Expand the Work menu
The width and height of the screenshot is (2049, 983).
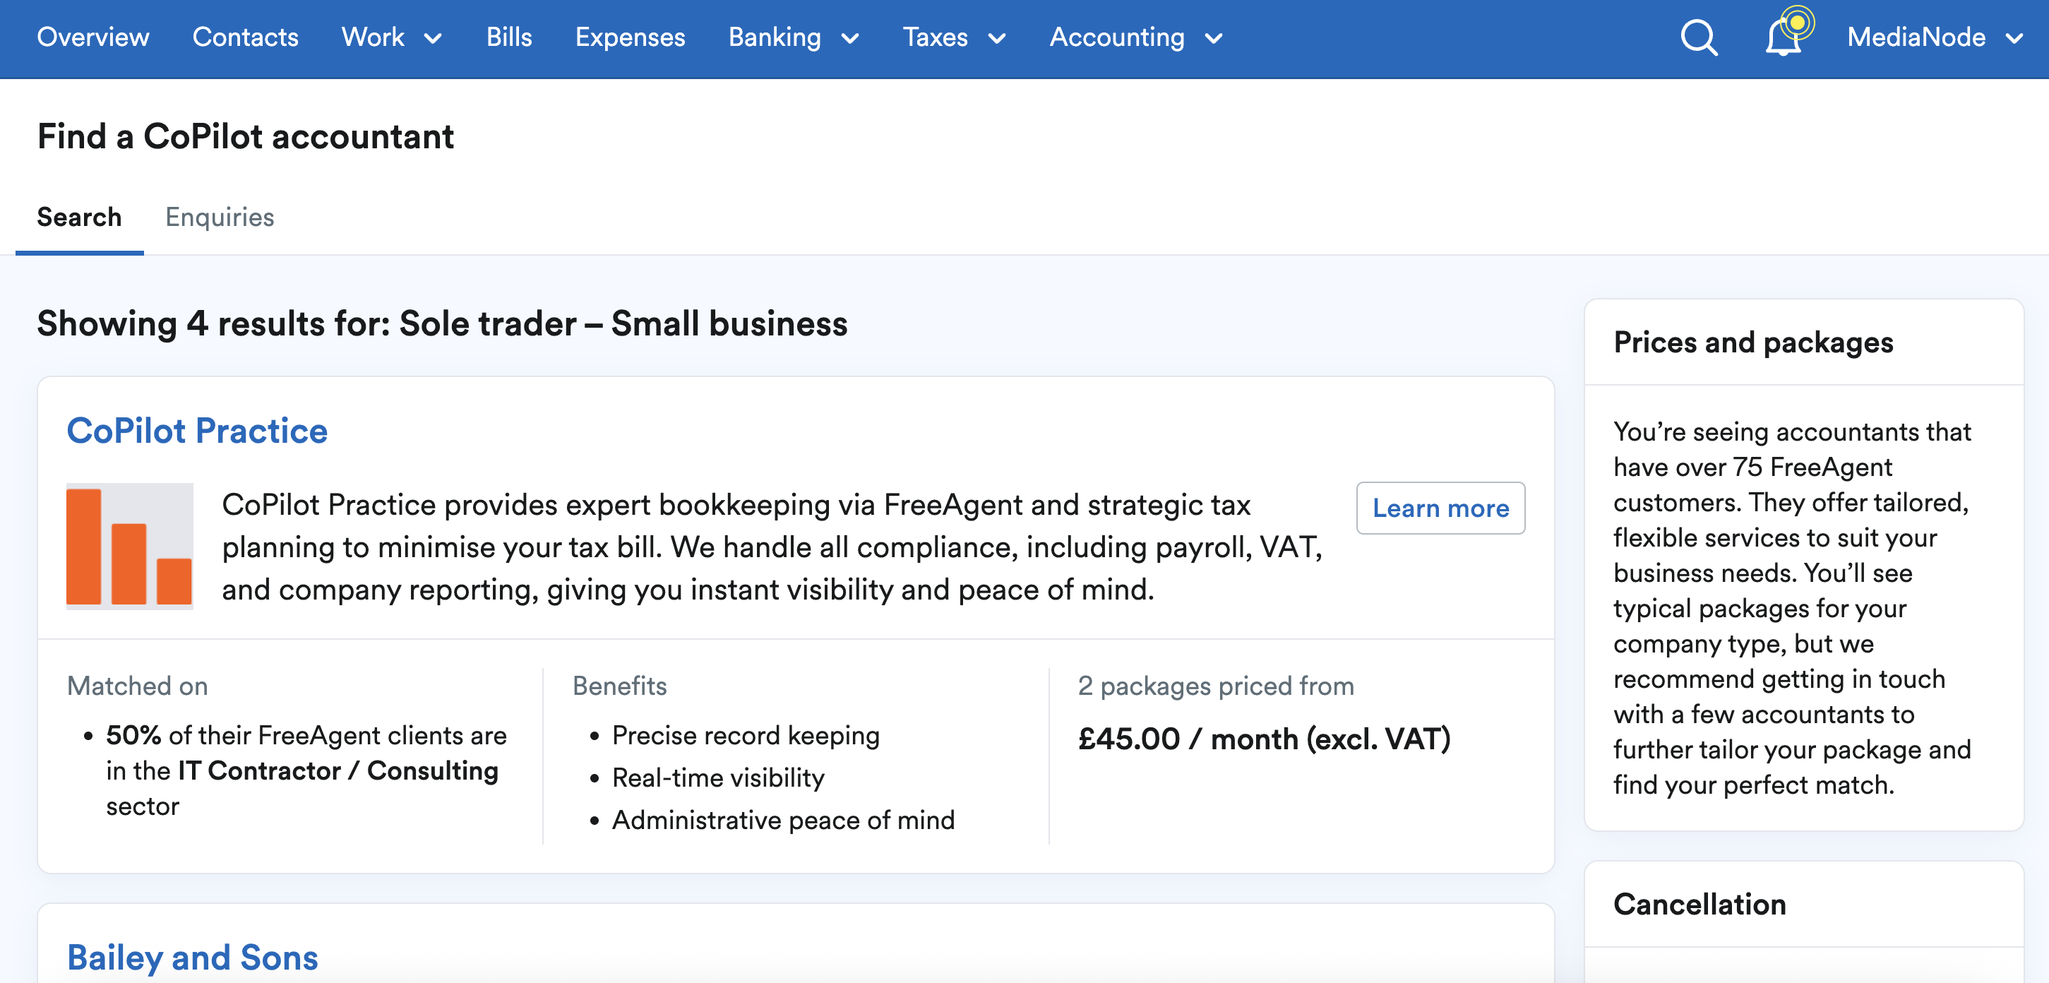pos(391,37)
